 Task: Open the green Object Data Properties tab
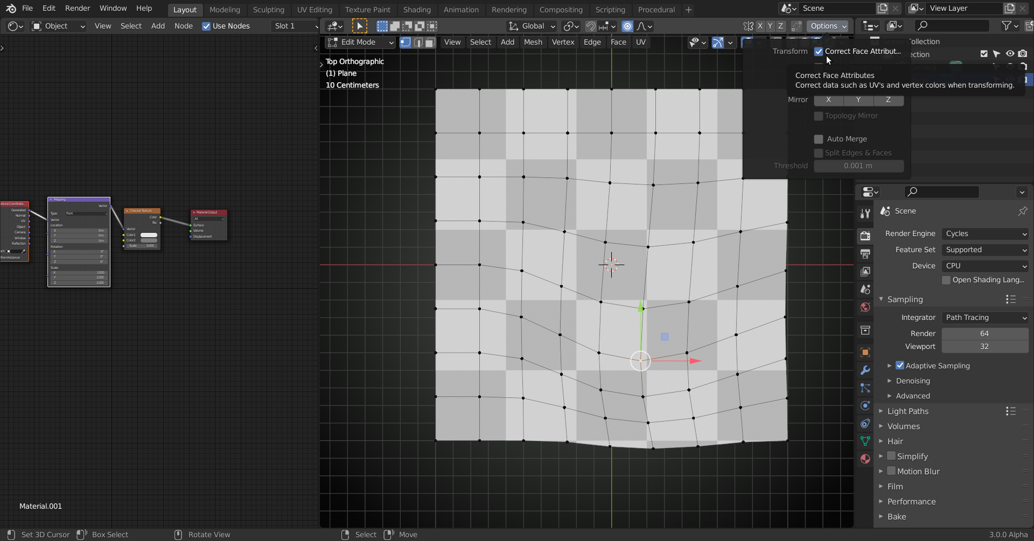[x=865, y=441]
